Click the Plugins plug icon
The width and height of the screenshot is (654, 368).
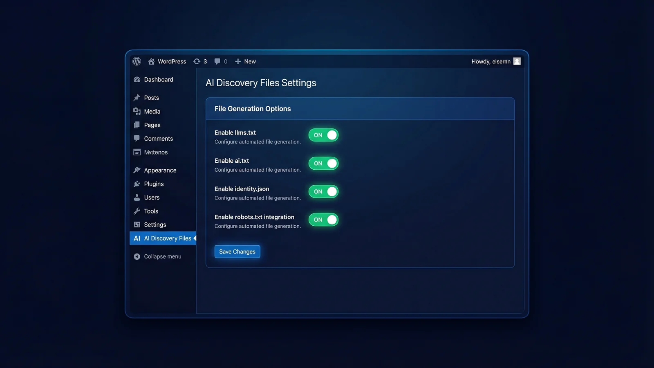pyautogui.click(x=137, y=184)
